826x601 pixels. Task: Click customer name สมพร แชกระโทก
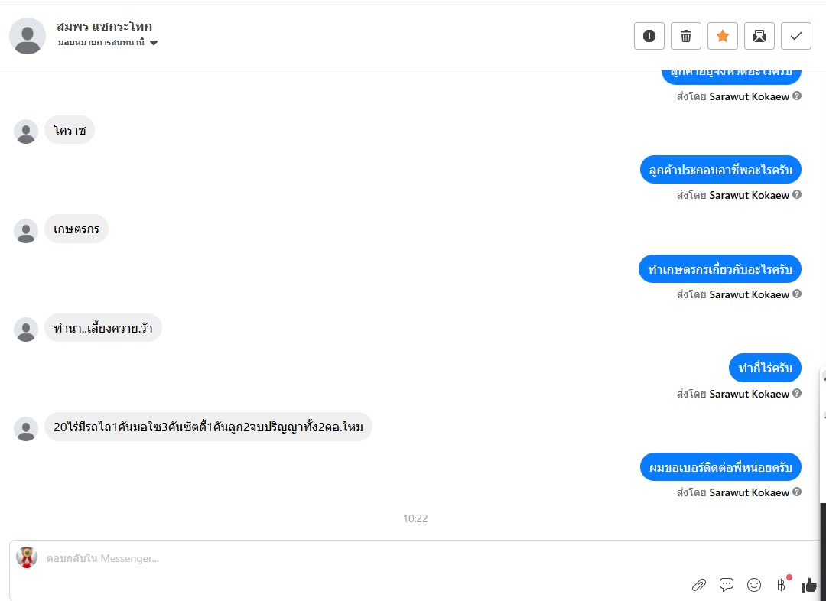104,26
